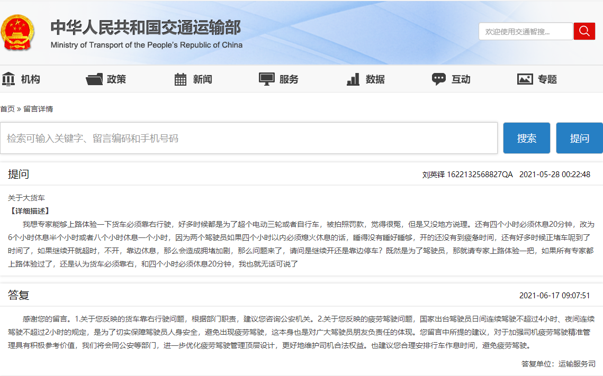Click the speech bubble icon beside 互动
This screenshot has width=603, height=376.
(x=439, y=79)
